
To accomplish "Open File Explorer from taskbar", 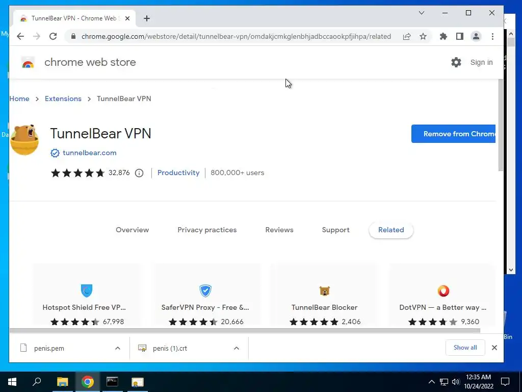I will [x=63, y=382].
